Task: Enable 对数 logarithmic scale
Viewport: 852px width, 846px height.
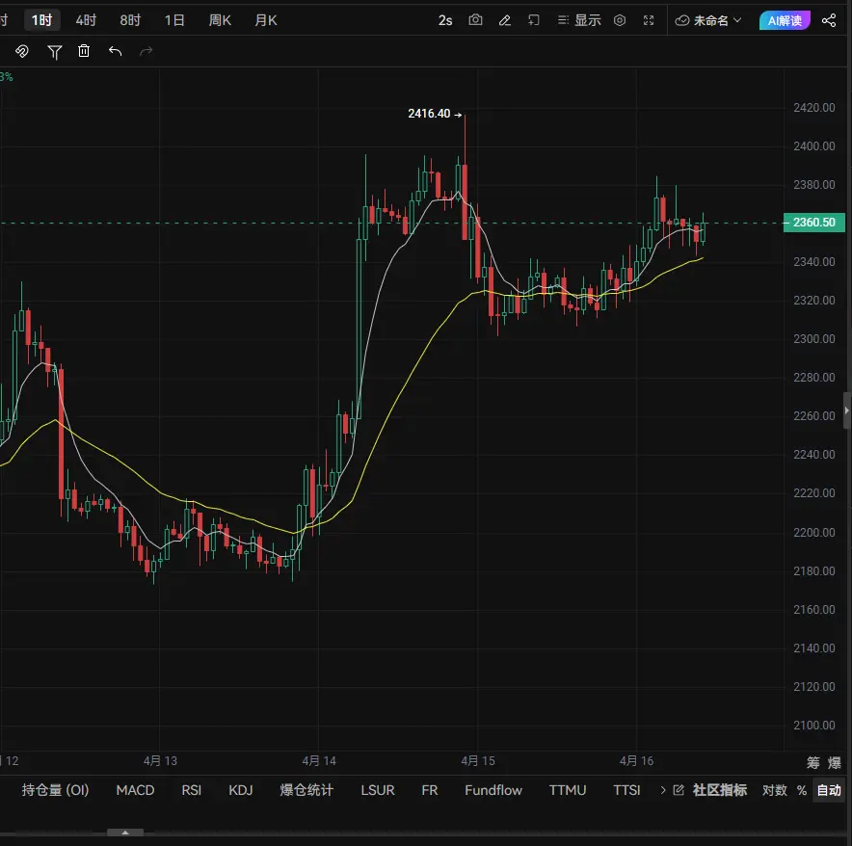Action: [x=774, y=789]
